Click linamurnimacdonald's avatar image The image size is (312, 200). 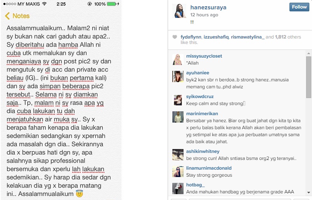pyautogui.click(x=178, y=172)
